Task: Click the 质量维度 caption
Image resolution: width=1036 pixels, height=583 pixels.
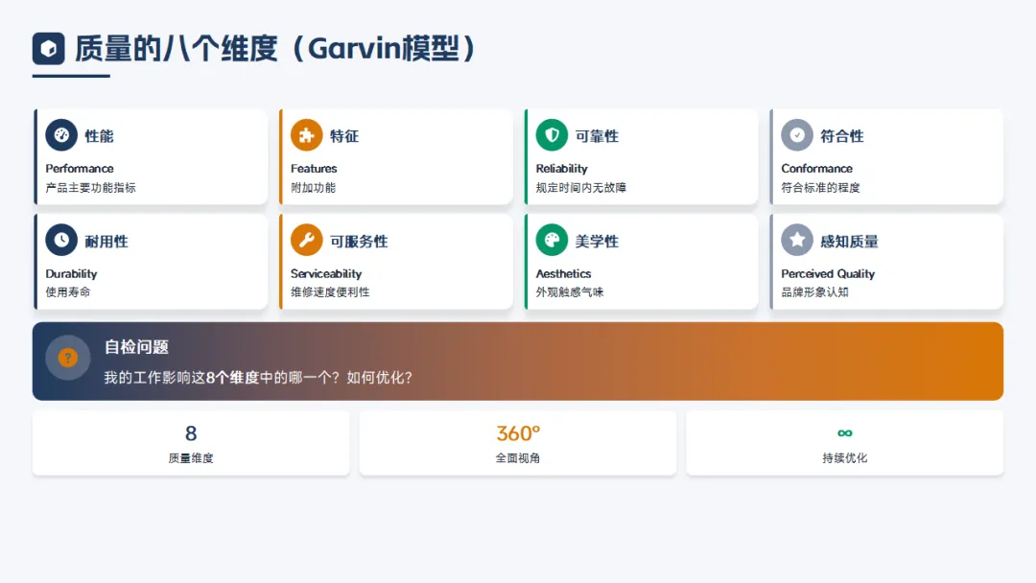Action: pos(191,457)
